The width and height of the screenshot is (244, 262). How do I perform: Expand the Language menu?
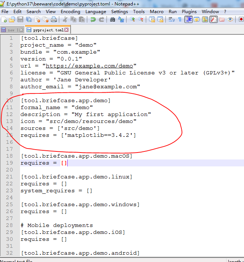(96, 12)
